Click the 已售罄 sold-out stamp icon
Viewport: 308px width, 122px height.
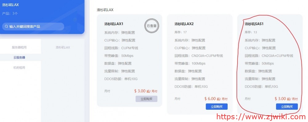click(152, 26)
